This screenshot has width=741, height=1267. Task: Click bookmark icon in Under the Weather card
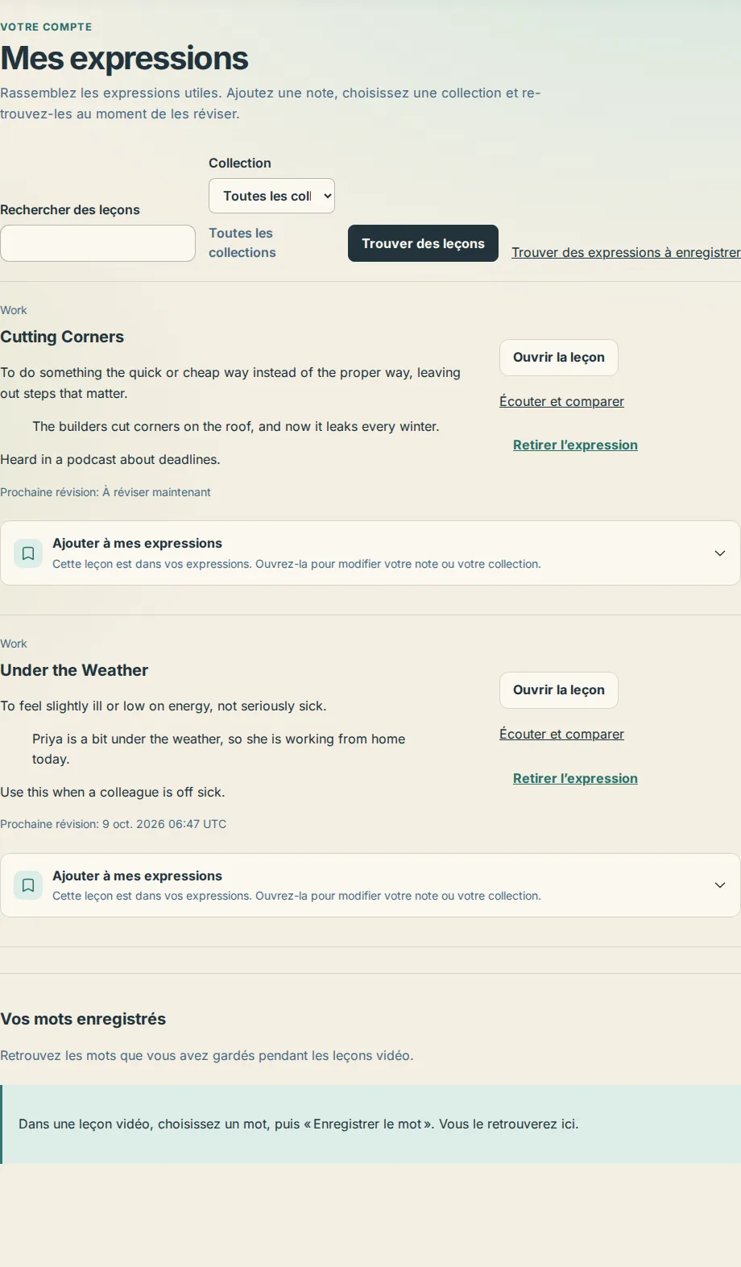point(28,885)
